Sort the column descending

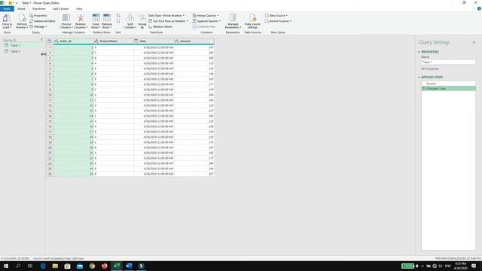118,21
